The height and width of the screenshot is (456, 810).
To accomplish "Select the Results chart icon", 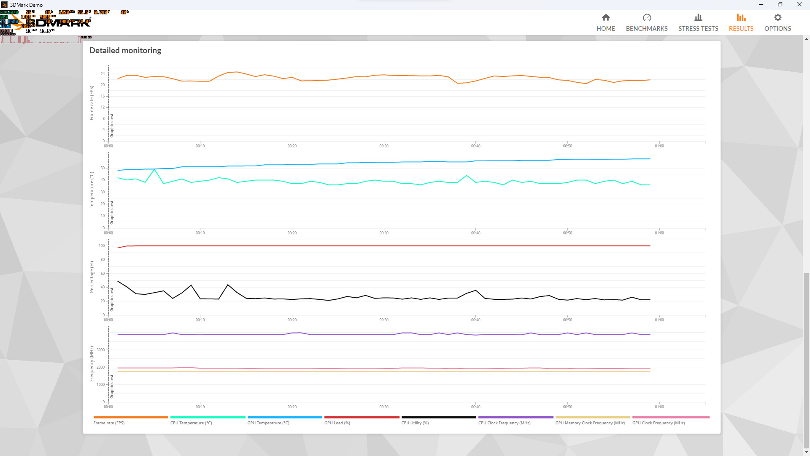I will [x=741, y=17].
